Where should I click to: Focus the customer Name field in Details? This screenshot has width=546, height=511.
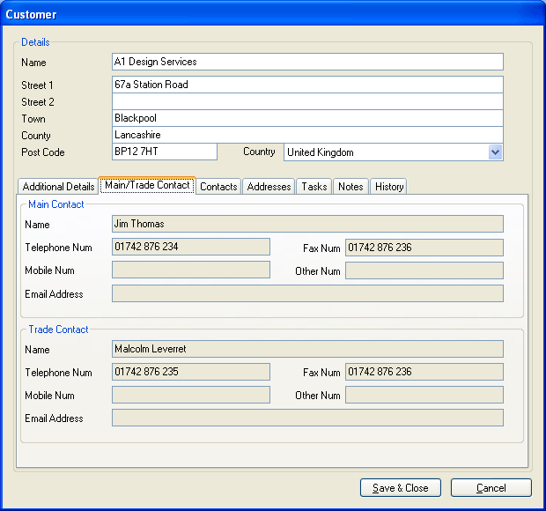click(x=307, y=62)
